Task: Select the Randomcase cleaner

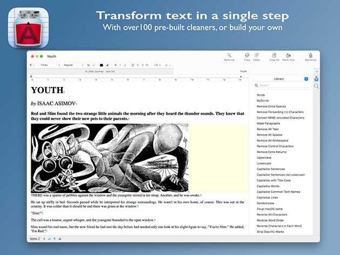Action: [x=265, y=203]
